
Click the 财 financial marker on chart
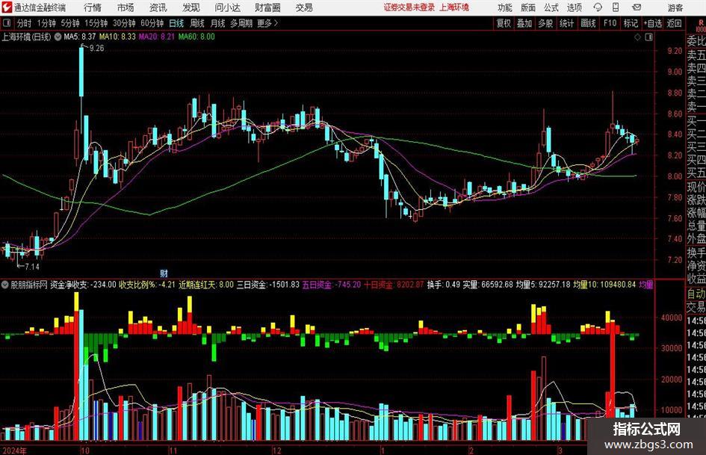pos(164,273)
